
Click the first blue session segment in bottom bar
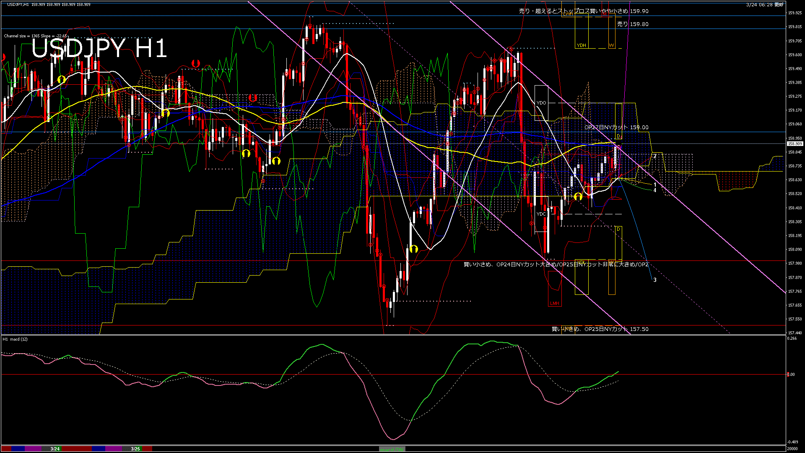point(18,449)
